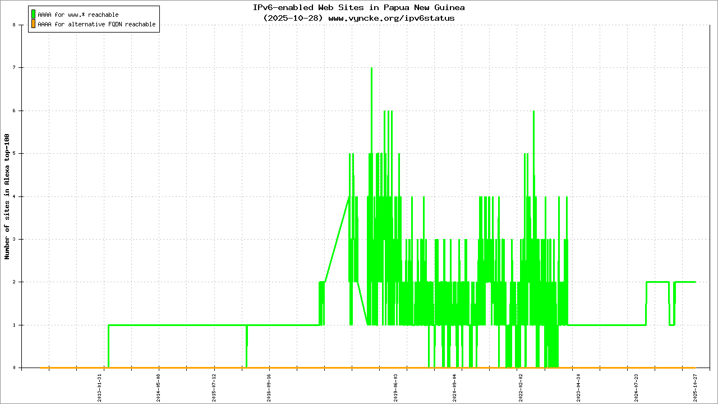Click the y-axis tick label 5
The width and height of the screenshot is (718, 404).
[x=21, y=154]
